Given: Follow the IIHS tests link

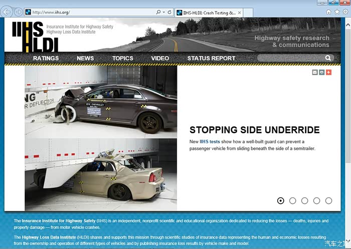Looking at the screenshot, I should tap(210, 142).
